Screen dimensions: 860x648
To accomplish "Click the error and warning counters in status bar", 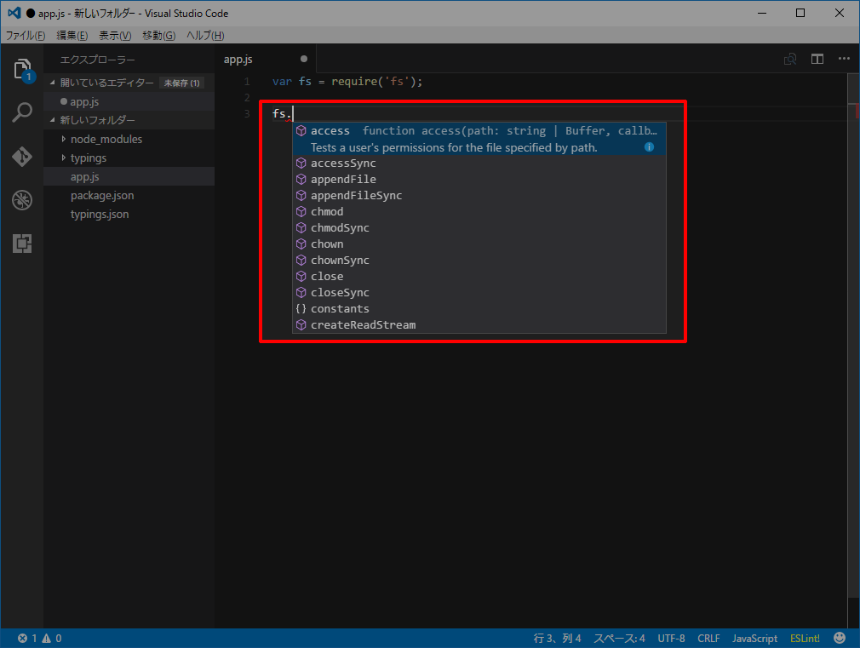I will click(x=26, y=637).
